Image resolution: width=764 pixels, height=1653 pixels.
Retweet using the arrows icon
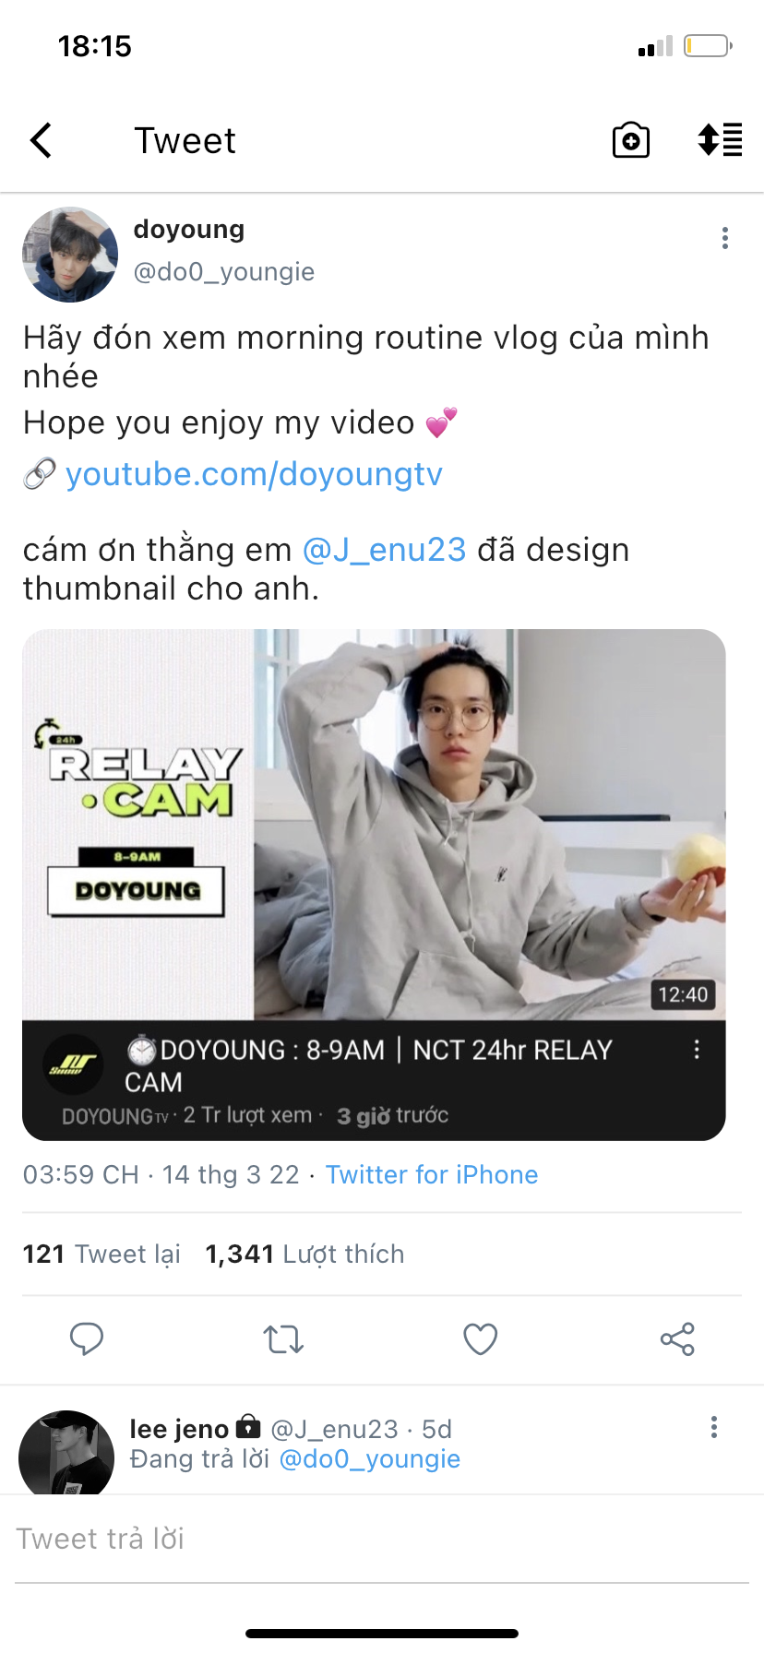point(283,1338)
